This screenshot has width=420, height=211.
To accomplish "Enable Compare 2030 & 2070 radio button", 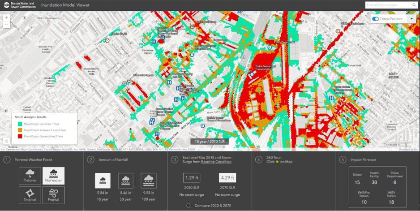I will click(x=189, y=205).
